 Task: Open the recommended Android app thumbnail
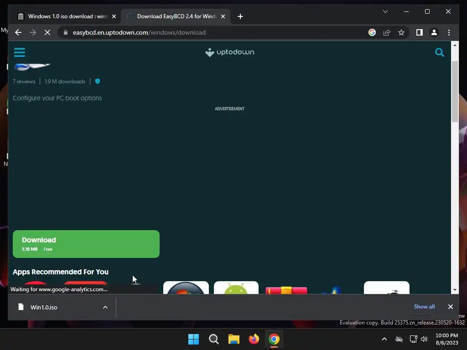(x=236, y=288)
